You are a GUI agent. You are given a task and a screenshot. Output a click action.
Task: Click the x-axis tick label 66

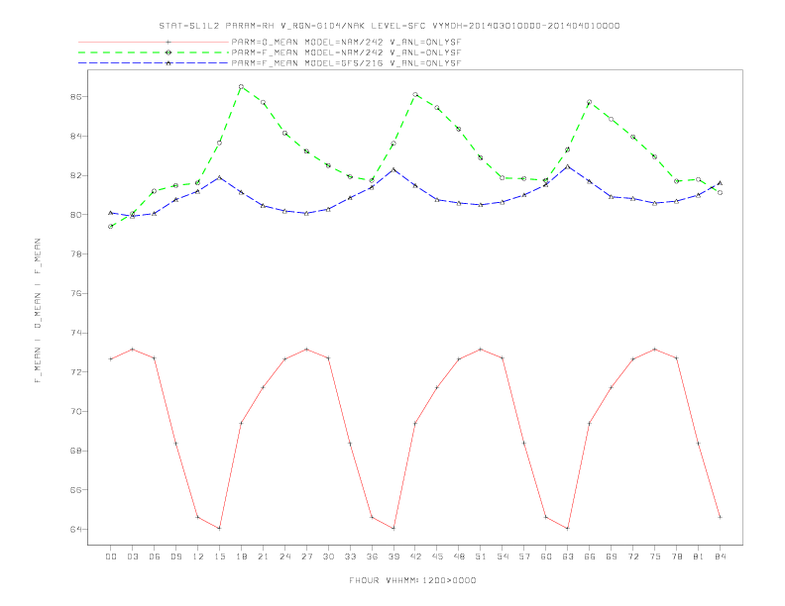(x=590, y=556)
